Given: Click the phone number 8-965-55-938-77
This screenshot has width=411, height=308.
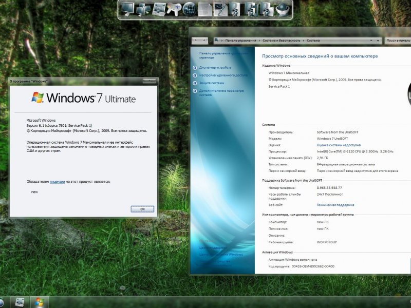Looking at the screenshot, I should pos(329,188).
